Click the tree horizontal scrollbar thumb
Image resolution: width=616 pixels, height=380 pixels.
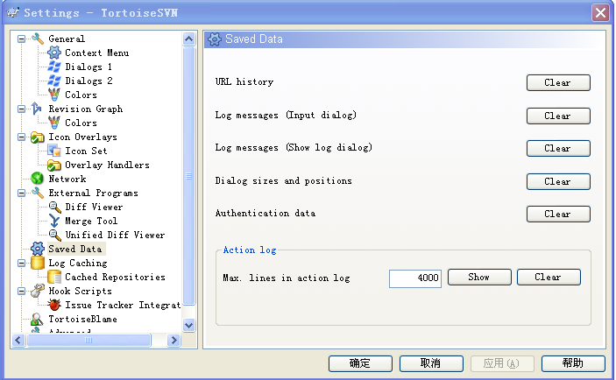(89, 340)
